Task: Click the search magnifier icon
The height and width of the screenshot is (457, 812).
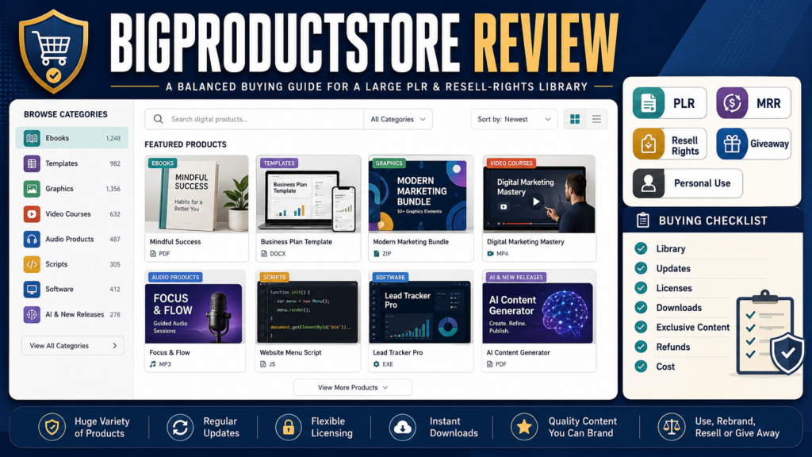Action: pos(158,119)
